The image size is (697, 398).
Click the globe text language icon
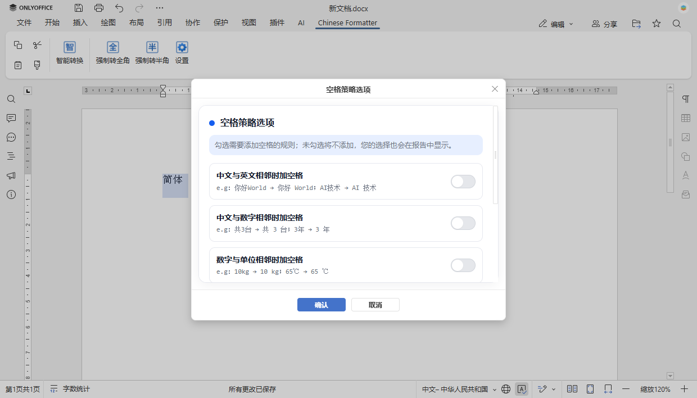tap(506, 389)
